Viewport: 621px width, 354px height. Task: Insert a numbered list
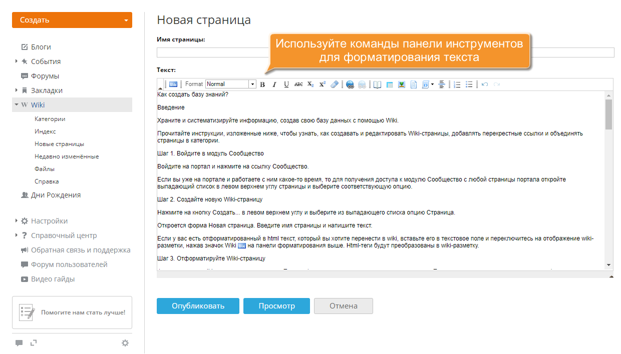[x=457, y=84]
